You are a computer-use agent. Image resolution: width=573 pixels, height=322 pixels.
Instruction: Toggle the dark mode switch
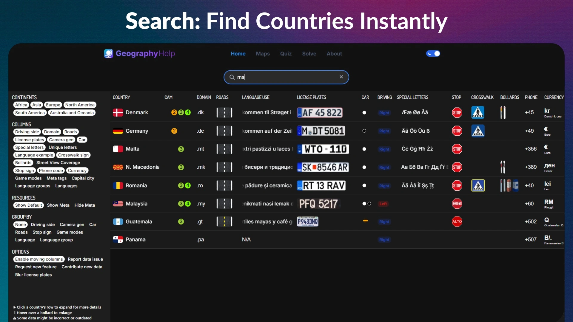433,54
